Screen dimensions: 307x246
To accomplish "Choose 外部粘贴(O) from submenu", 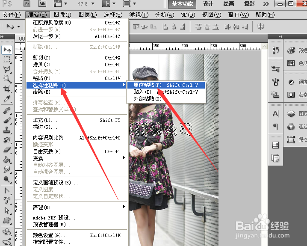I will click(x=166, y=98).
